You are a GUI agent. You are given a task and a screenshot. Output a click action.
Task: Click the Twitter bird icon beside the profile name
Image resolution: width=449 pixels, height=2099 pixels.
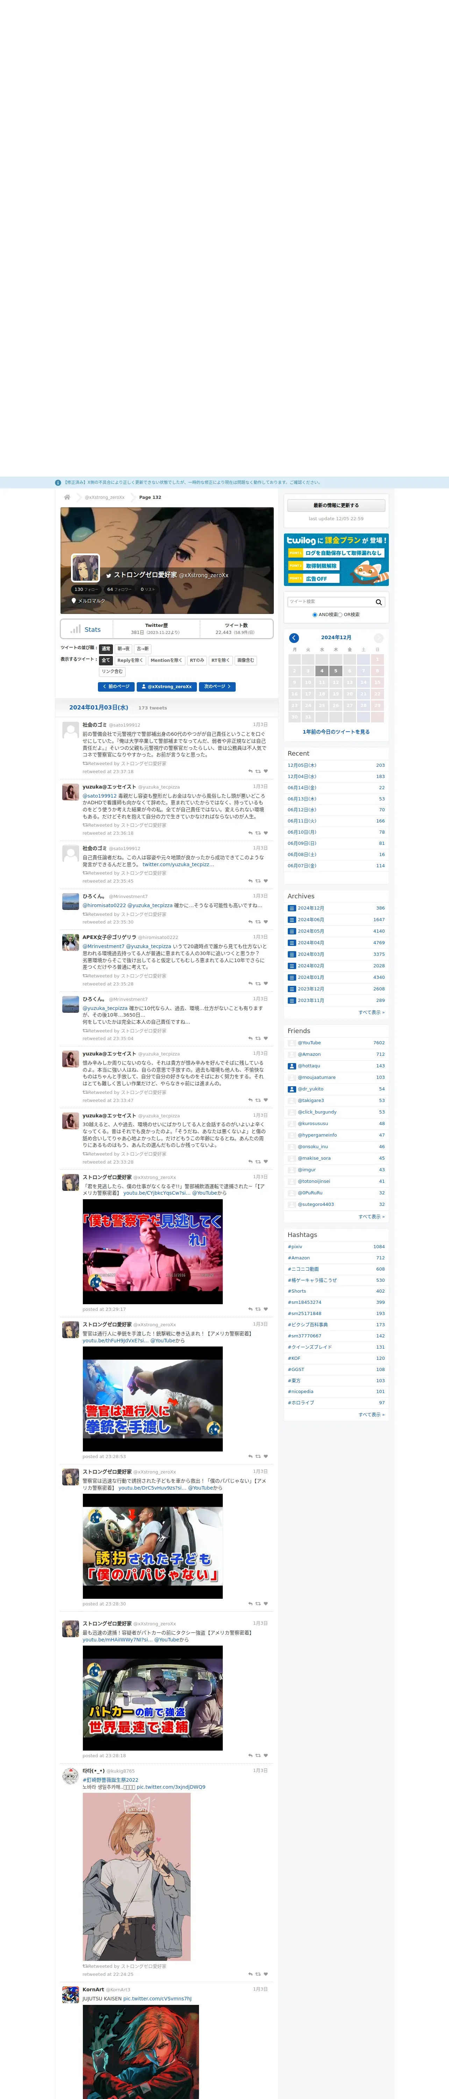click(x=108, y=575)
